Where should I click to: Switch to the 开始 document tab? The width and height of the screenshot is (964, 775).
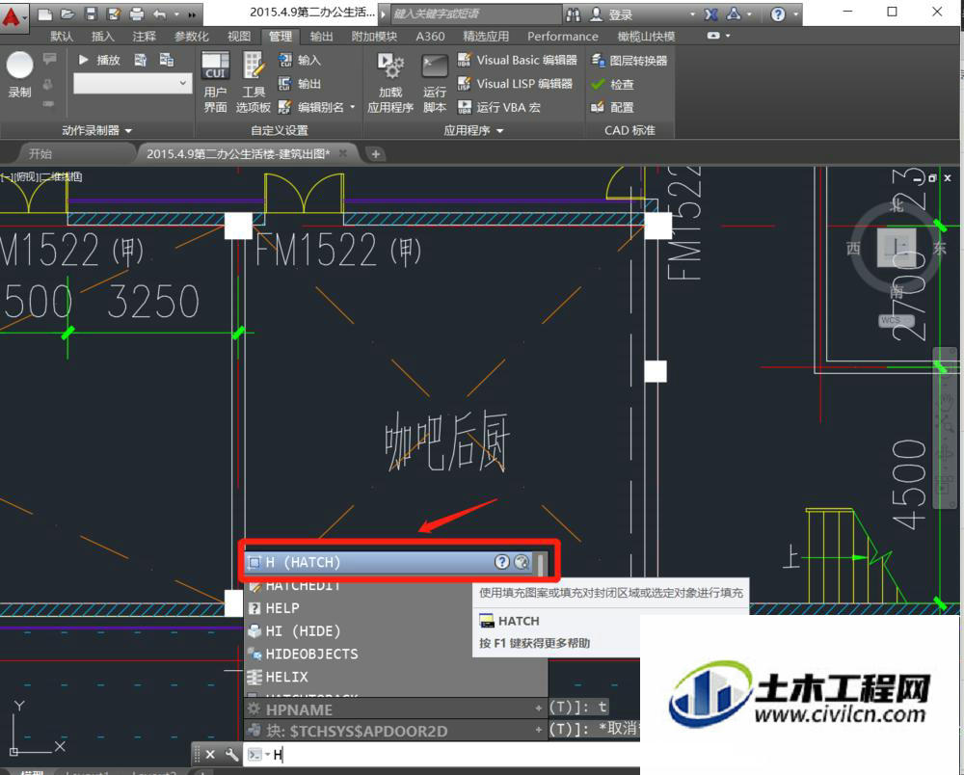coord(40,153)
